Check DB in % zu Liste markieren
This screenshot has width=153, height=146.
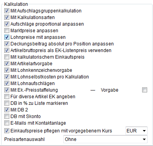click(7, 103)
